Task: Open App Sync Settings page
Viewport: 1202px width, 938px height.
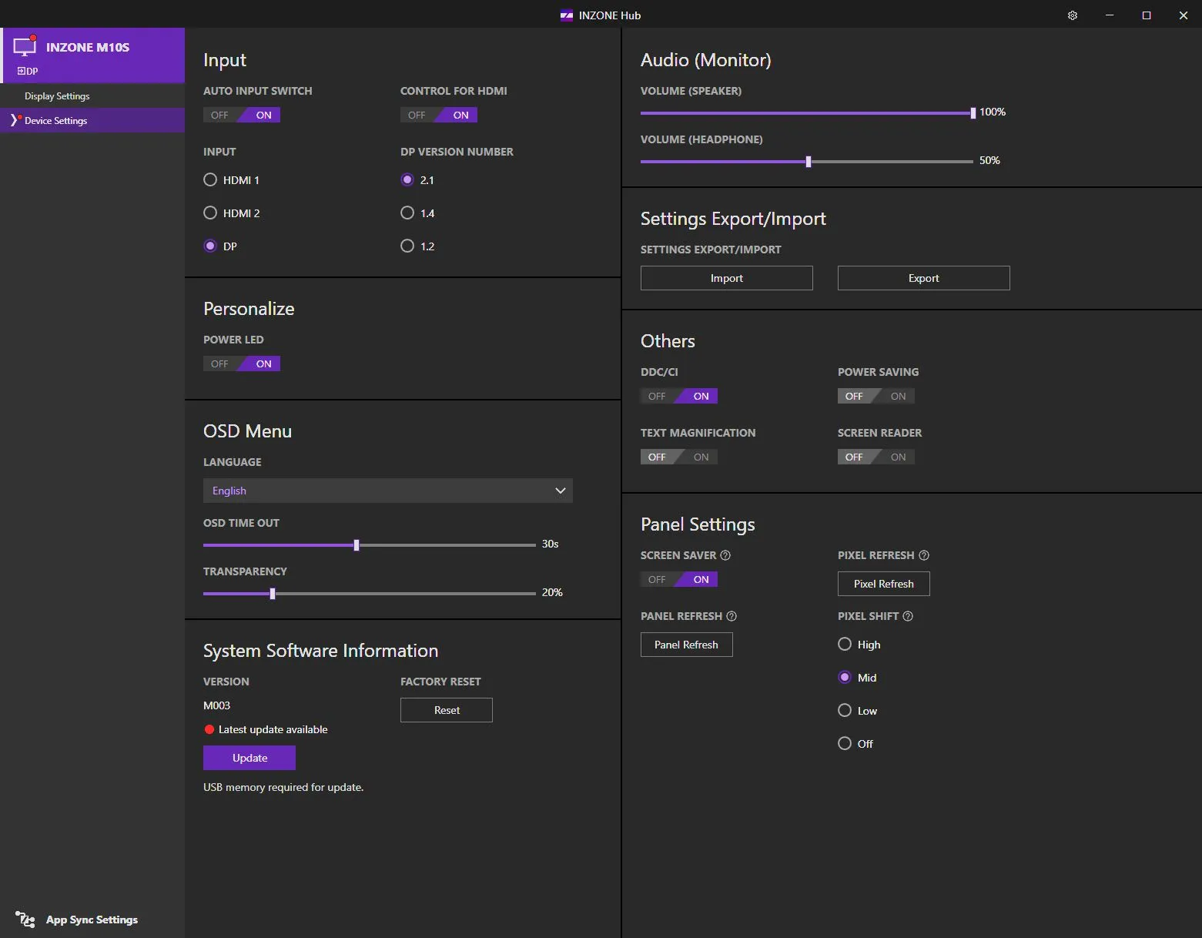Action: pyautogui.click(x=92, y=920)
